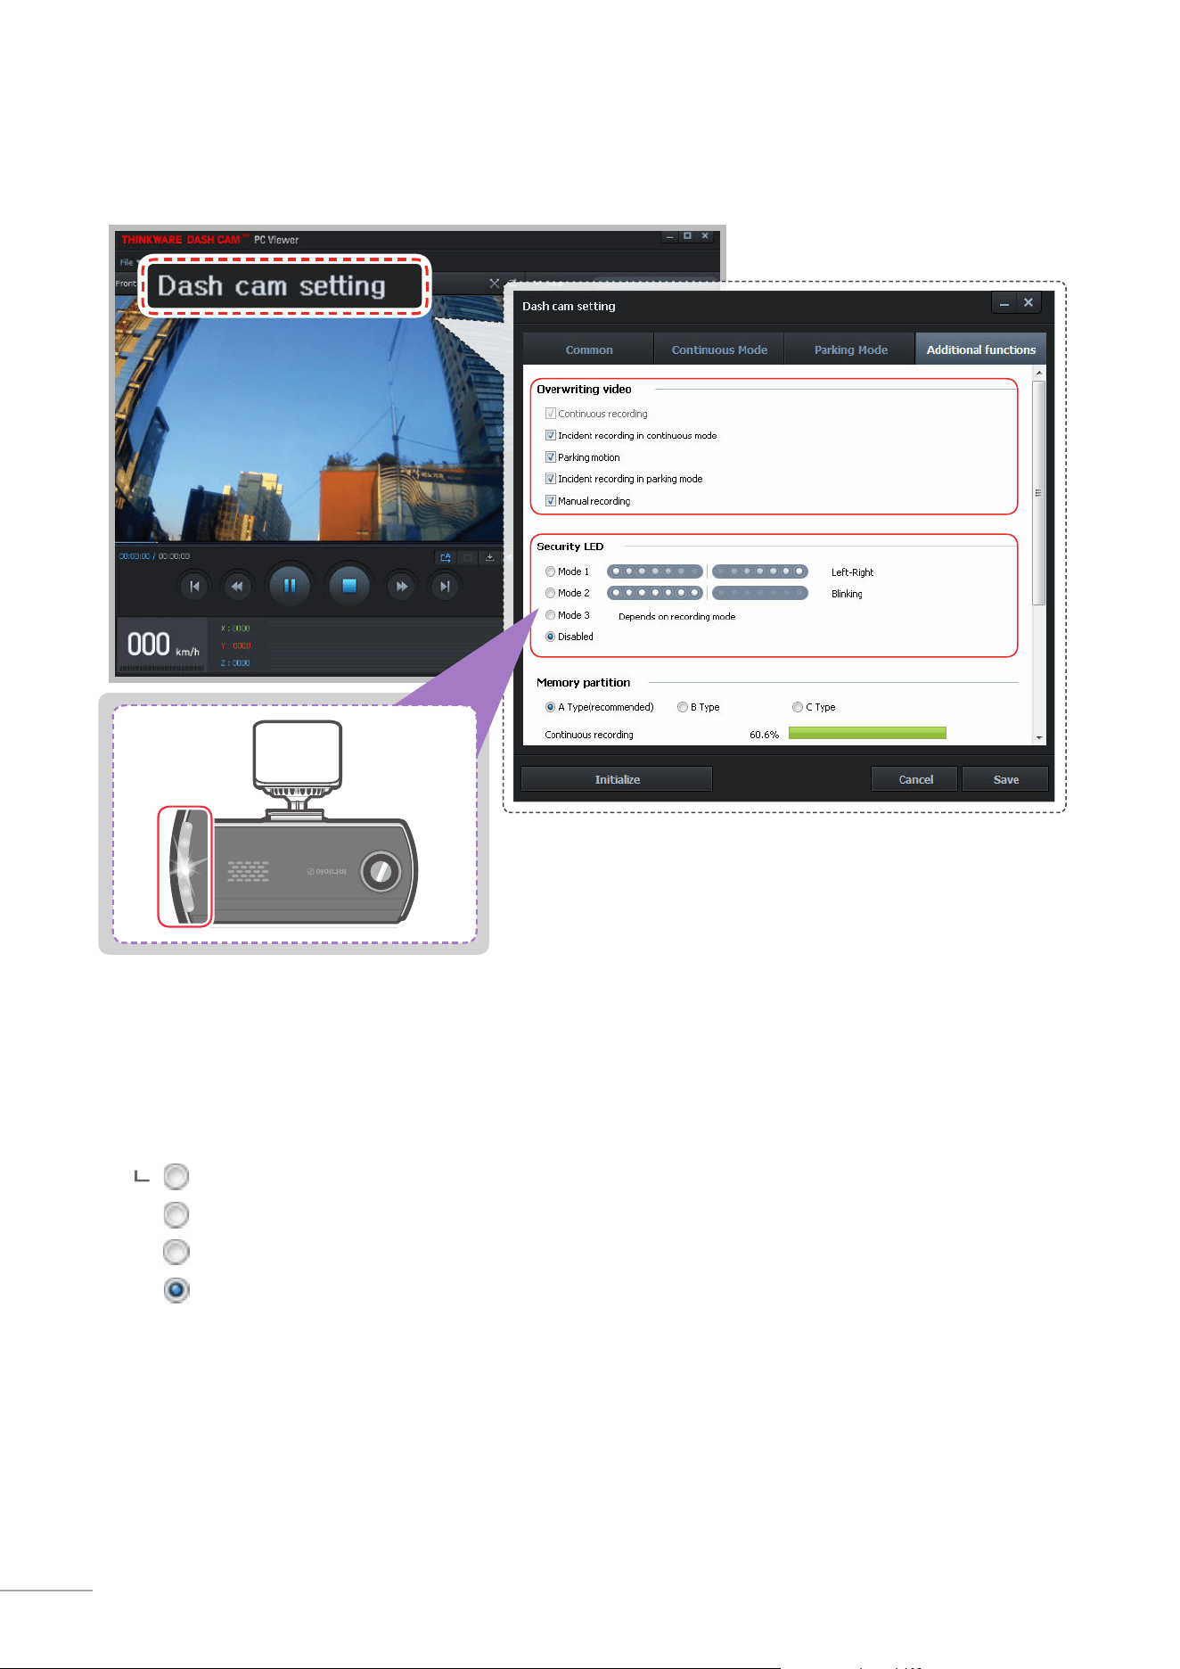Click the X : 0000 sensor value
The width and height of the screenshot is (1180, 1669).
coord(235,629)
